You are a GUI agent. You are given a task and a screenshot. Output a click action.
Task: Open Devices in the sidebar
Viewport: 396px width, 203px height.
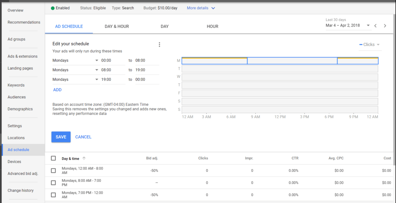14,161
